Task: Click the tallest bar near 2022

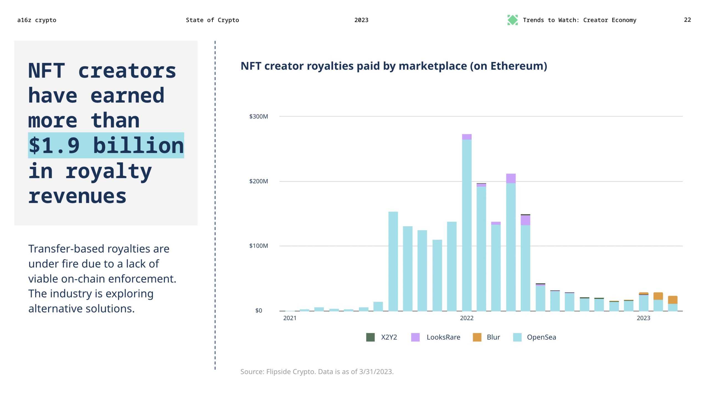Action: 467,221
